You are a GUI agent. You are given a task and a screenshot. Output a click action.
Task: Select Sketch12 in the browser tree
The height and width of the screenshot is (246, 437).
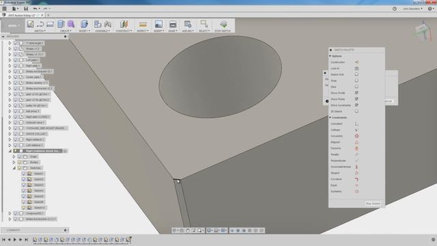pos(40,208)
